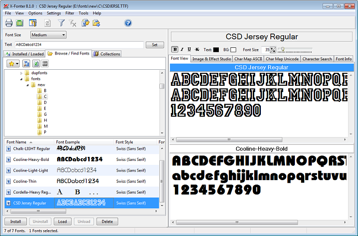Toggle bold formatting for preview
The height and width of the screenshot is (236, 358).
[x=175, y=50]
